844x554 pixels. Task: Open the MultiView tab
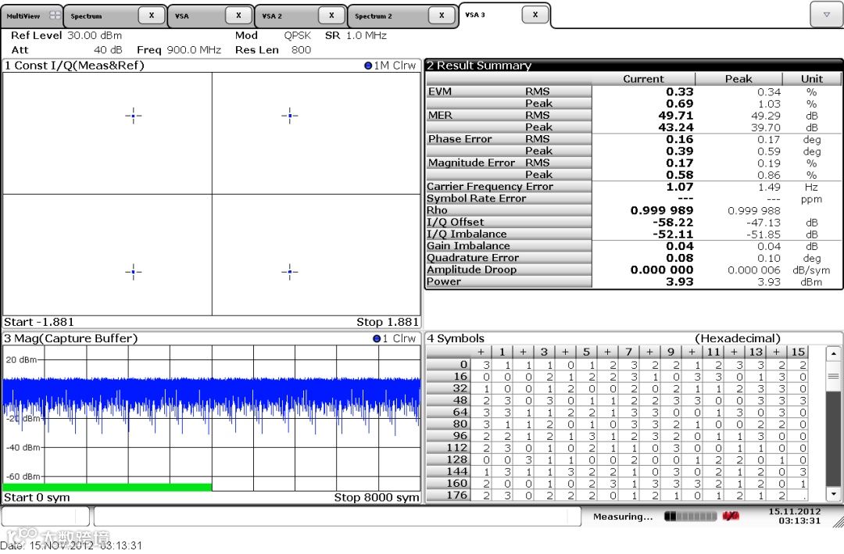[x=31, y=16]
